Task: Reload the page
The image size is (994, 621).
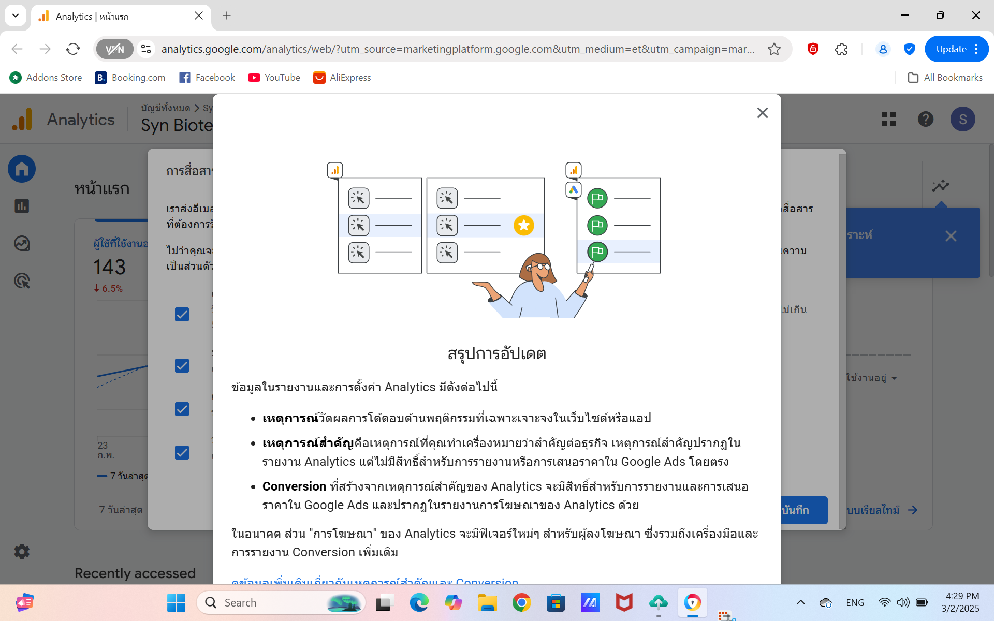Action: tap(73, 49)
